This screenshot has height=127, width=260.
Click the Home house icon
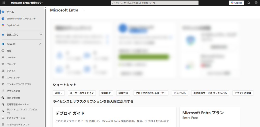coord(3,12)
